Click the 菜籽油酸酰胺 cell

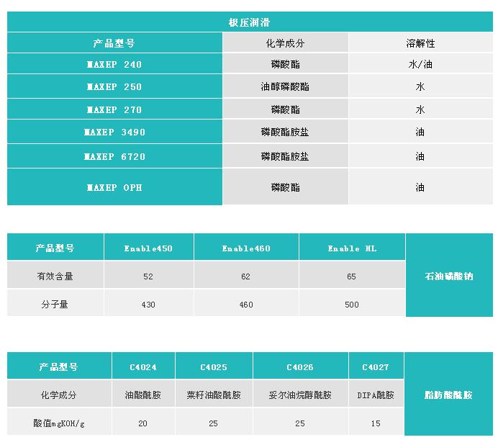tap(214, 394)
